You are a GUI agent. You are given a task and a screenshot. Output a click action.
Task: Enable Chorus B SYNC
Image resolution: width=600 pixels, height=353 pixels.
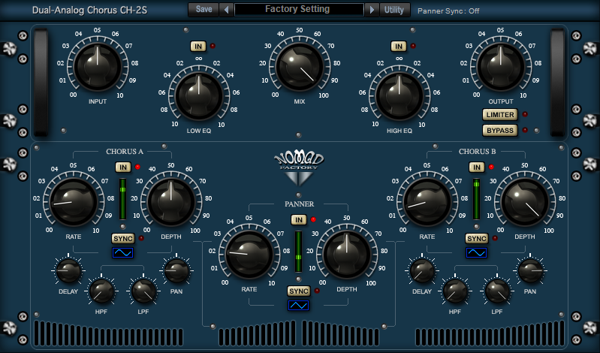click(x=477, y=239)
